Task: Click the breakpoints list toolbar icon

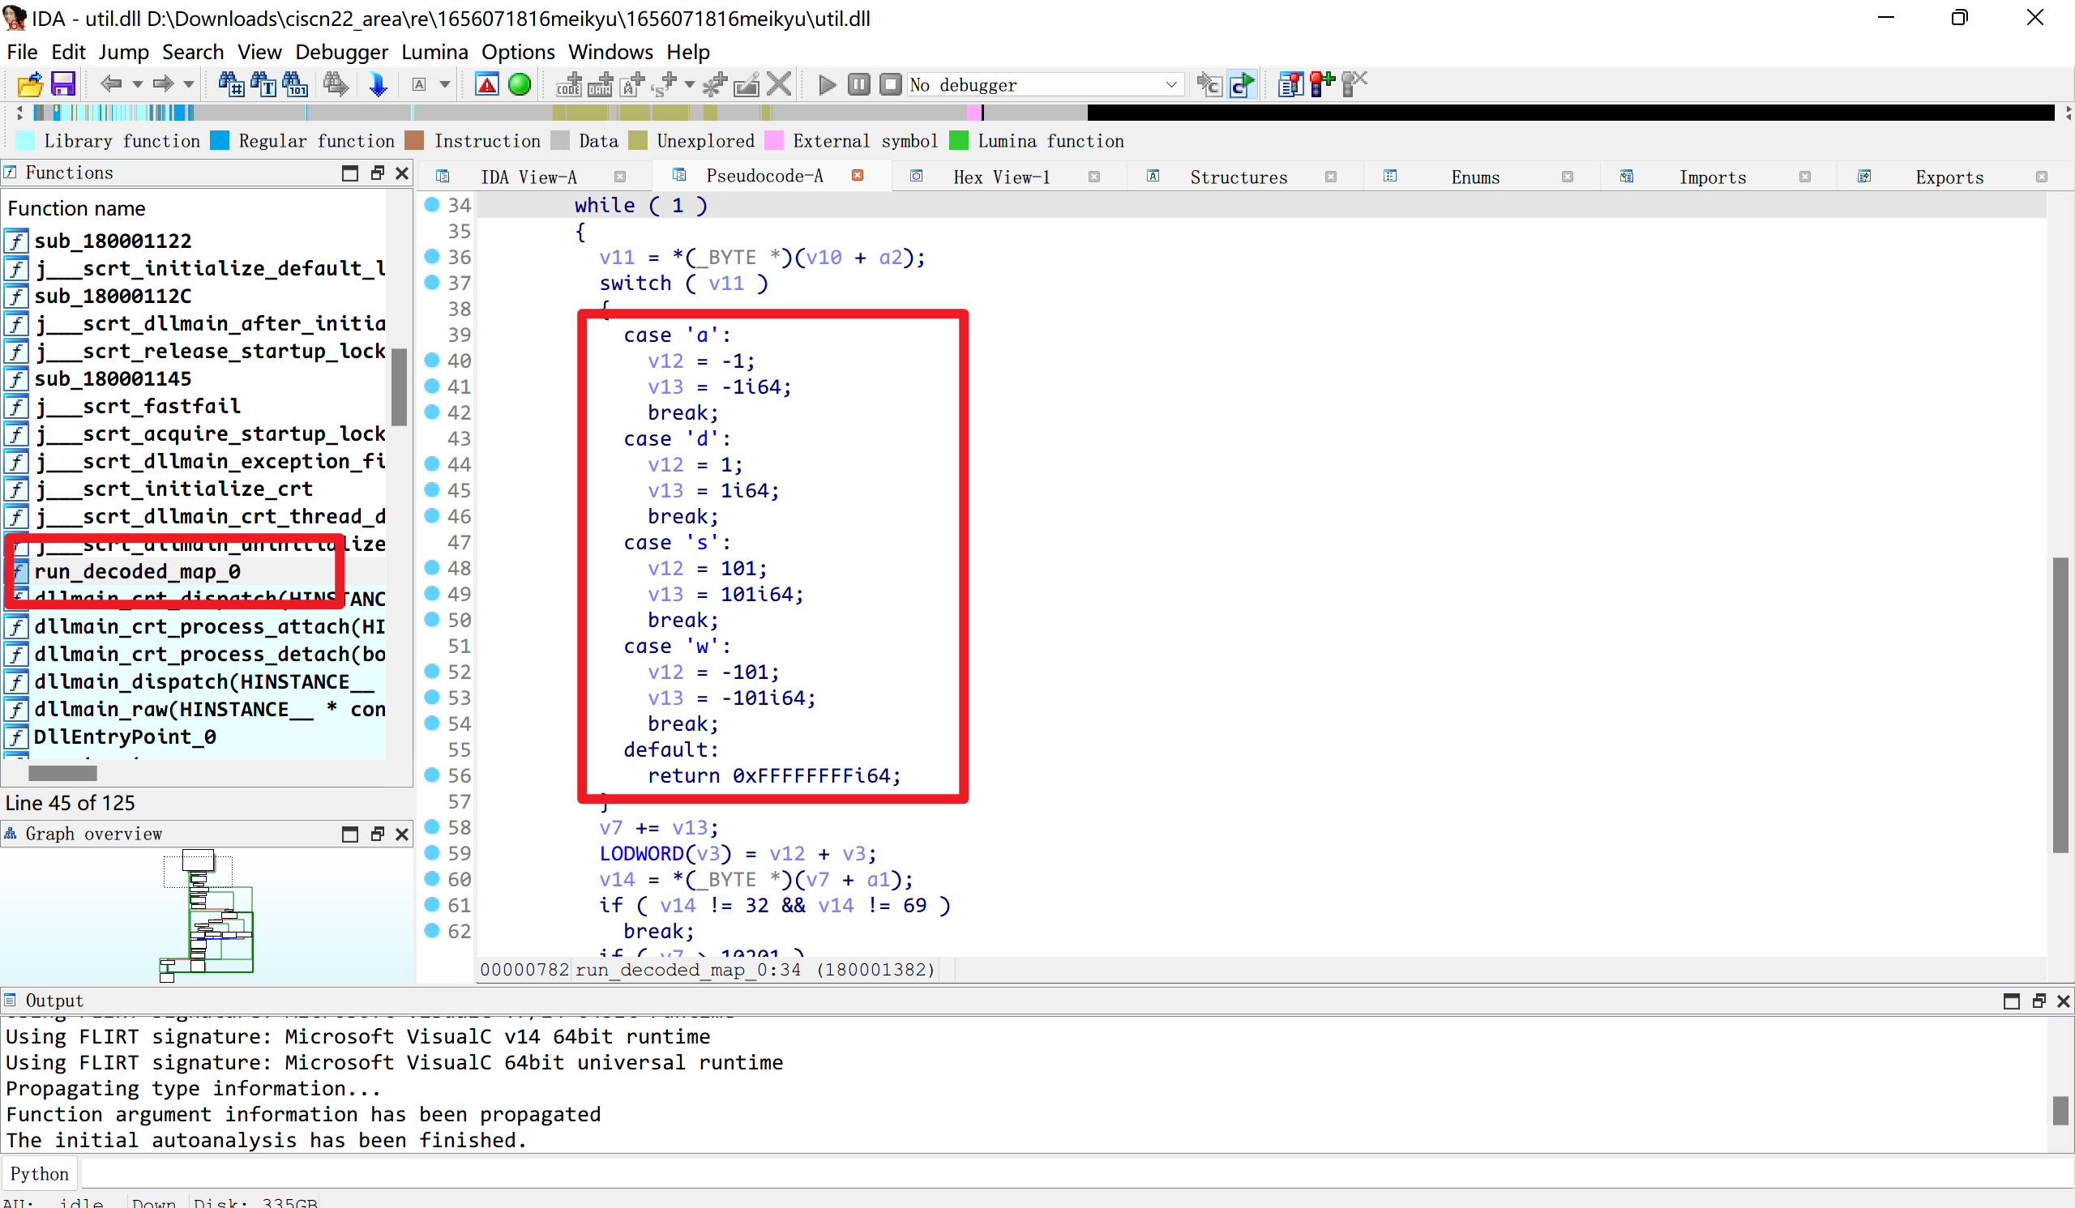Action: [1290, 84]
